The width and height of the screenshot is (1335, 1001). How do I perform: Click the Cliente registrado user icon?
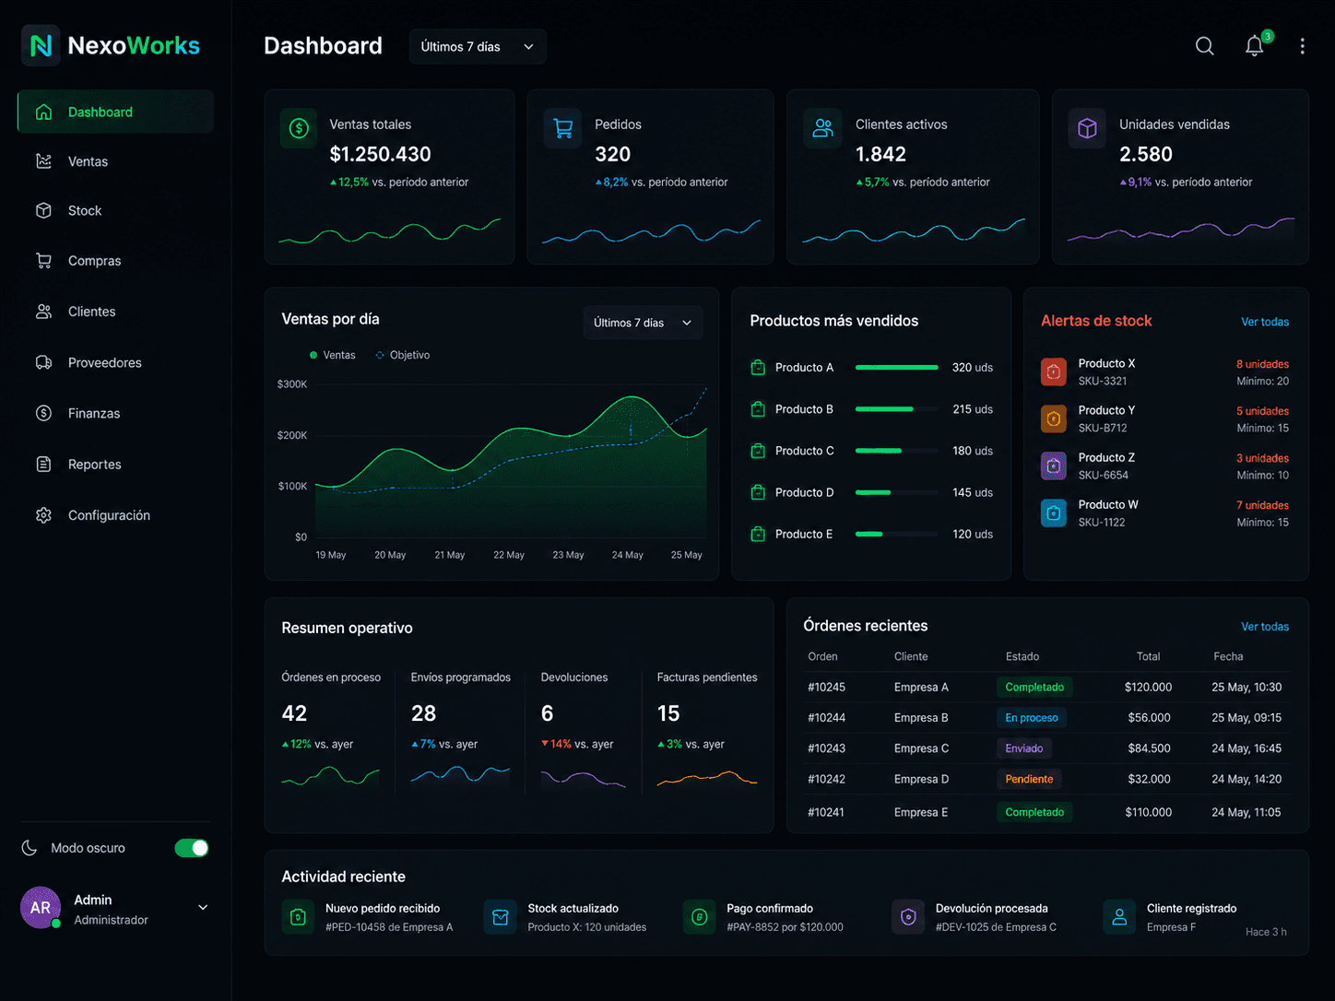pyautogui.click(x=1119, y=917)
